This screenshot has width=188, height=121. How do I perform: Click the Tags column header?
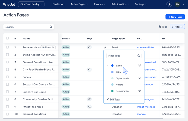point(90,38)
